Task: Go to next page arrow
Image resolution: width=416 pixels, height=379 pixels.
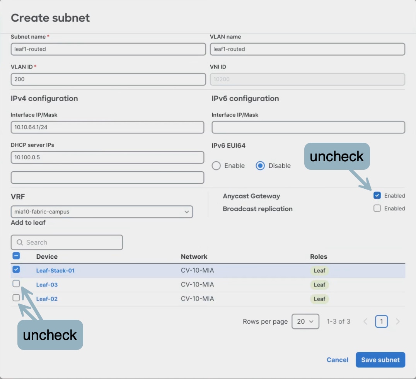Action: [x=397, y=321]
